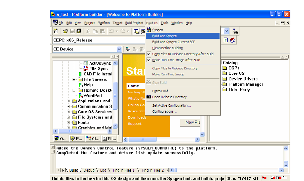Close the output pane with its small X
The image size is (304, 181).
(53, 147)
